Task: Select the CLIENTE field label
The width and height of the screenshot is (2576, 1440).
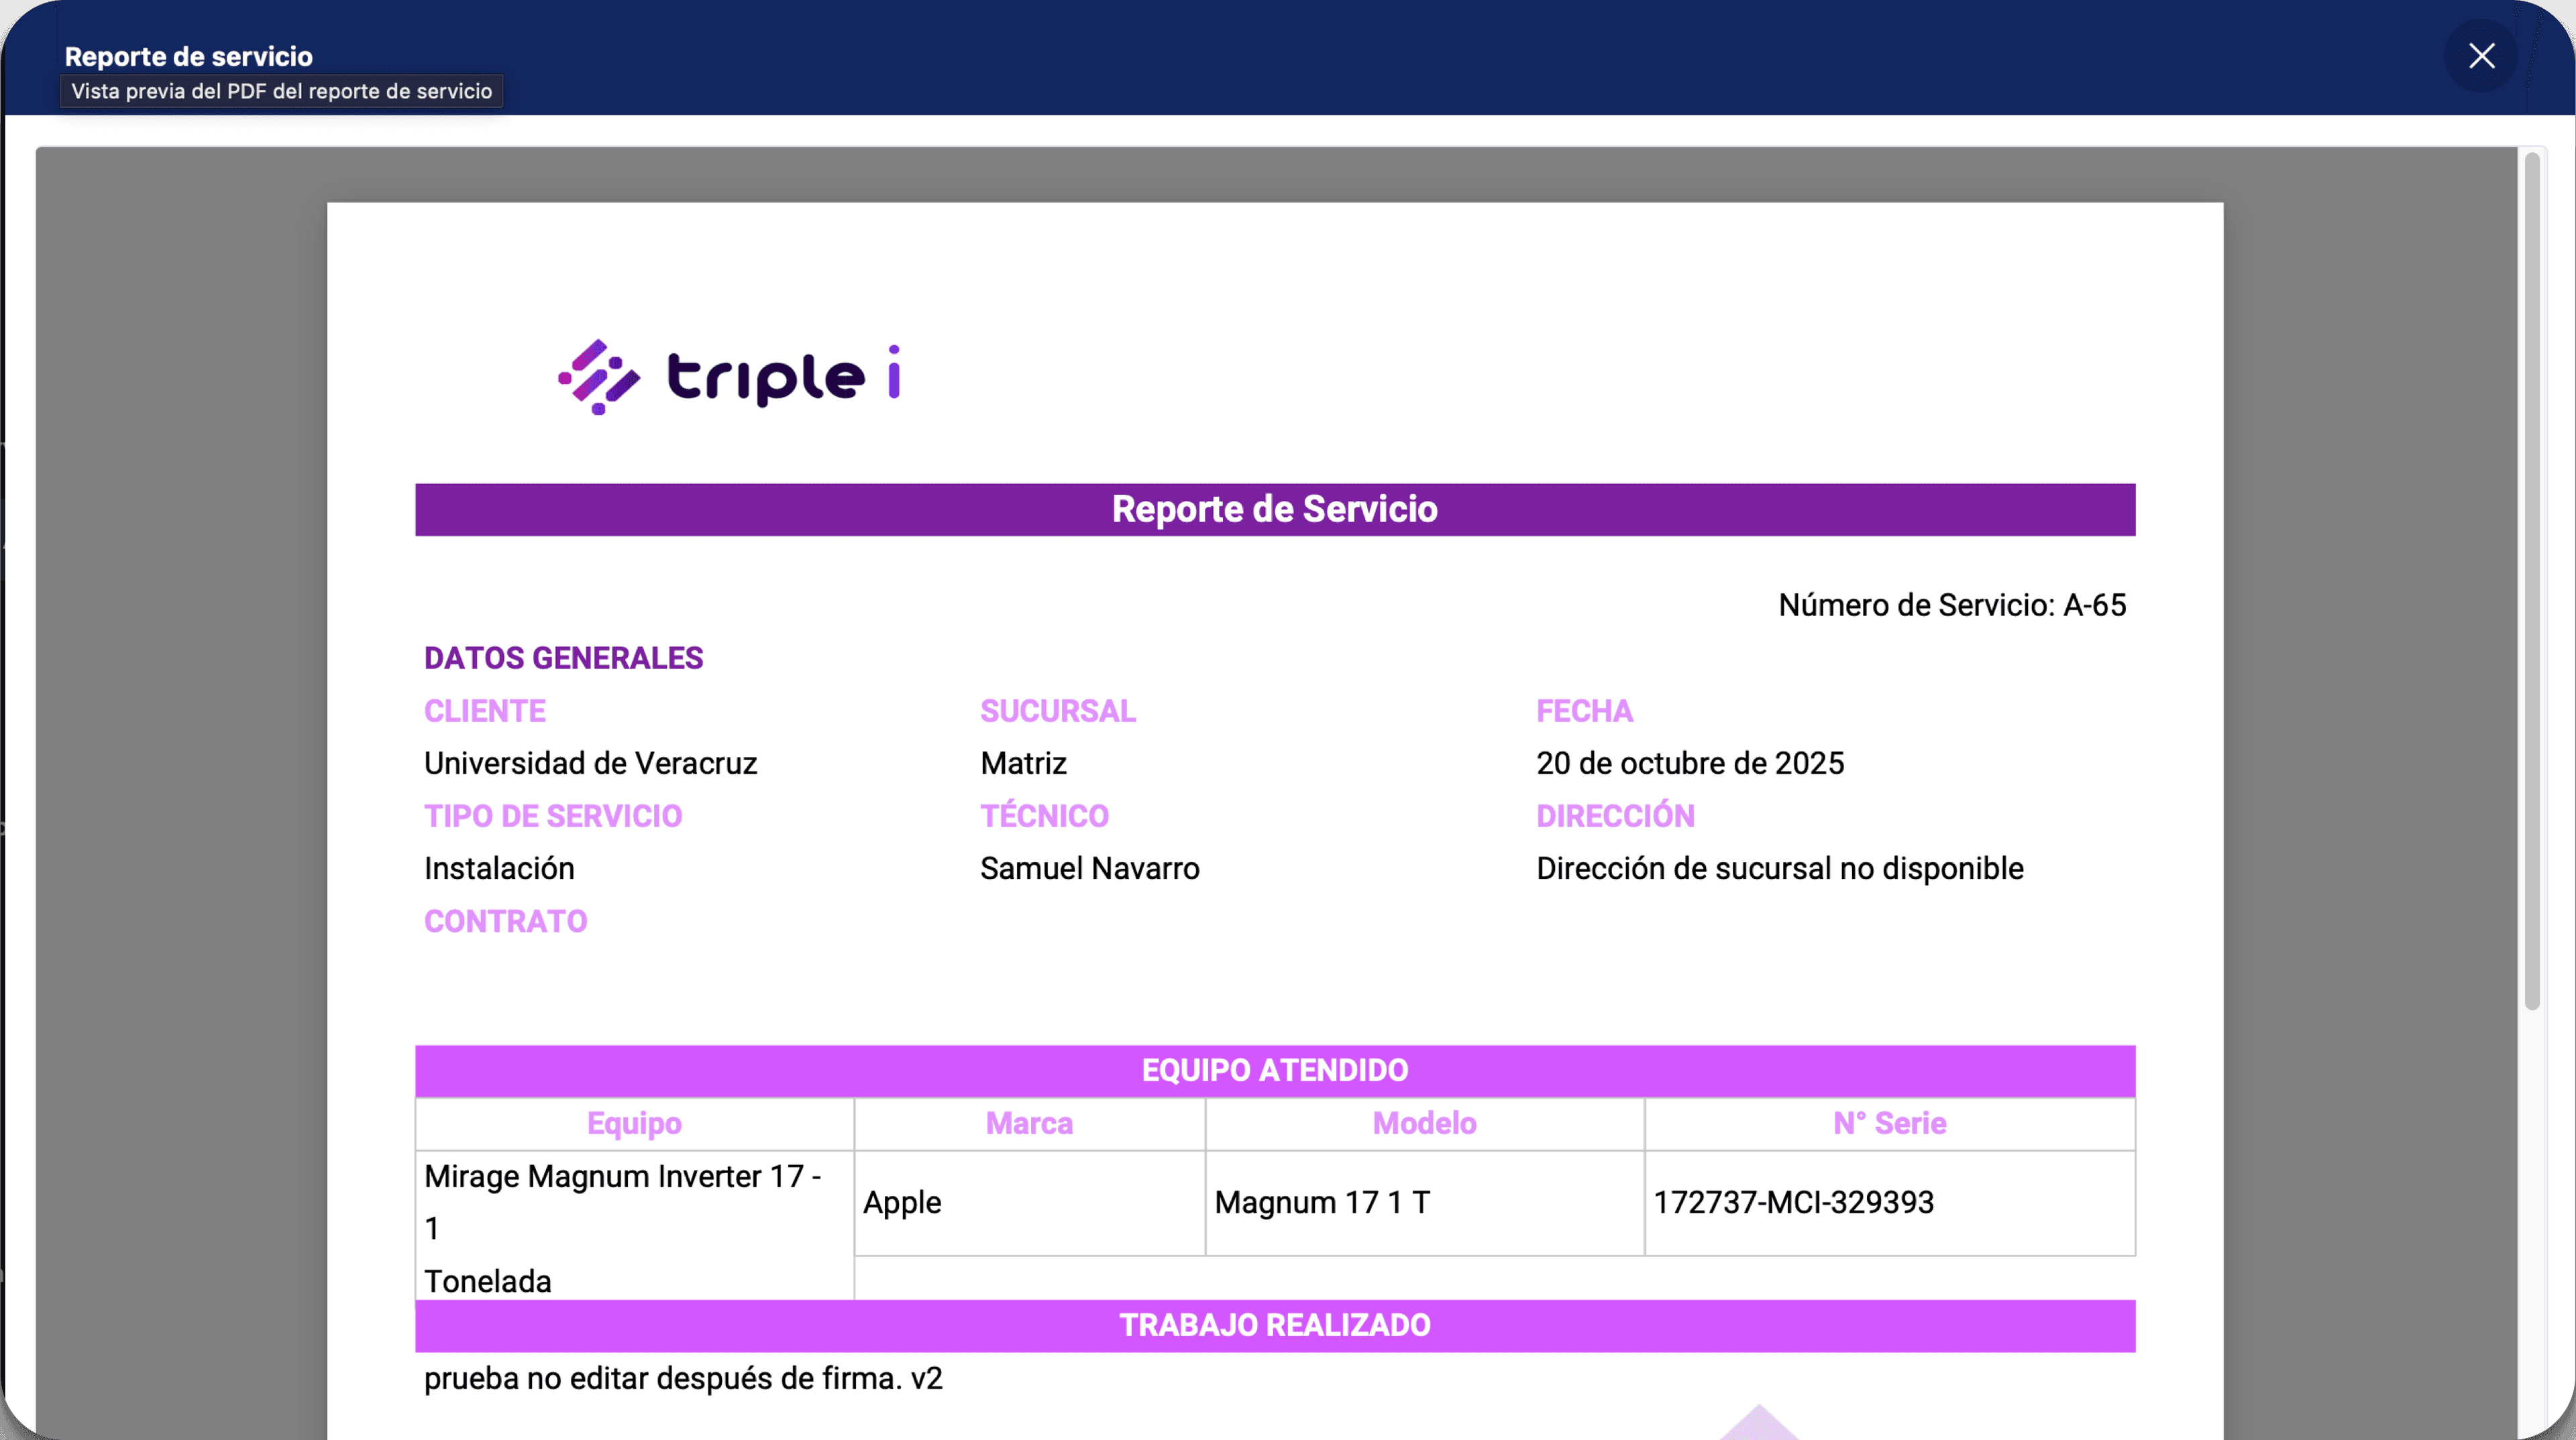Action: [485, 711]
